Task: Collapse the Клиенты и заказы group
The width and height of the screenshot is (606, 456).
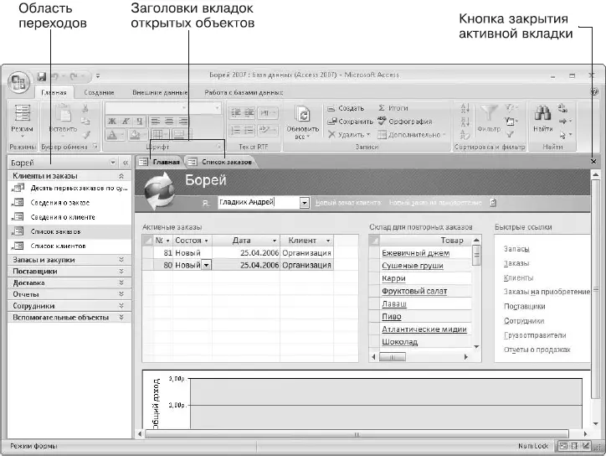Action: tap(121, 176)
